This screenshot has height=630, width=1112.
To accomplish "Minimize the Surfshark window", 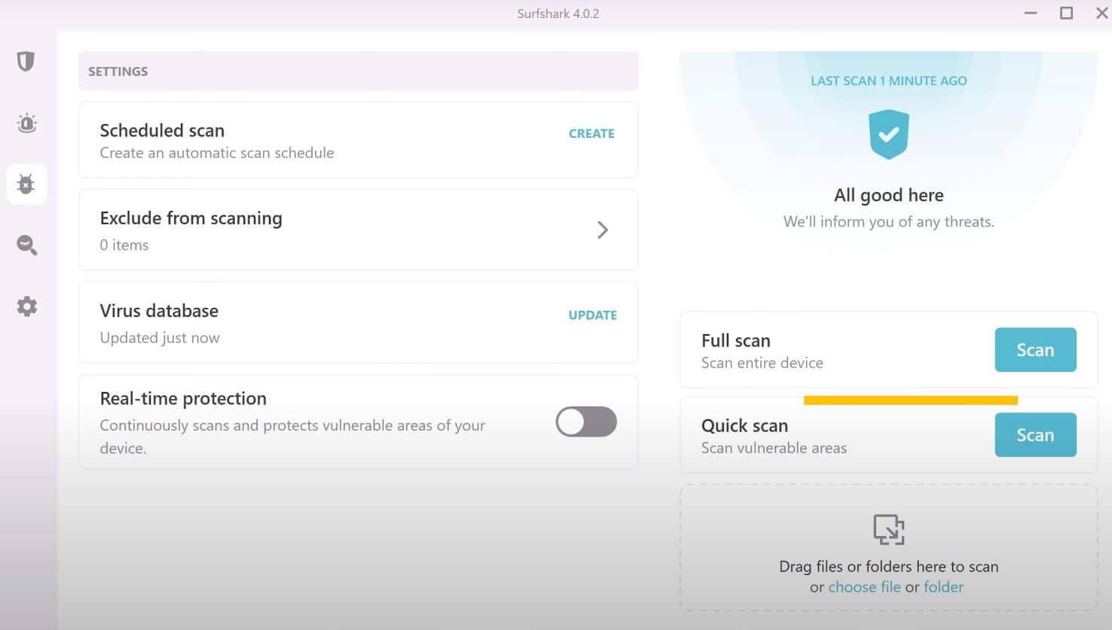I will coord(1031,14).
